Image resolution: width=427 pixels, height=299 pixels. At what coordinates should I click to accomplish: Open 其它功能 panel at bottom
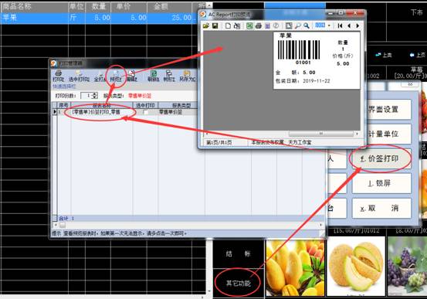click(239, 283)
